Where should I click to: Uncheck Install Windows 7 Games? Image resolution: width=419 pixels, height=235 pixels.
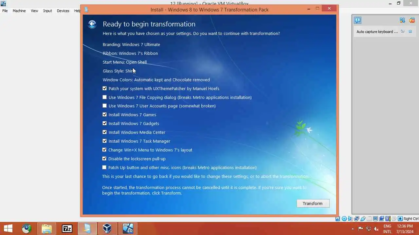tap(104, 115)
